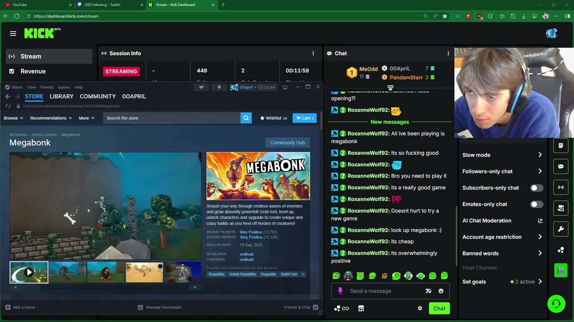This screenshot has height=322, width=574.
Task: Open Games menu in Steam window
Action: point(64,87)
